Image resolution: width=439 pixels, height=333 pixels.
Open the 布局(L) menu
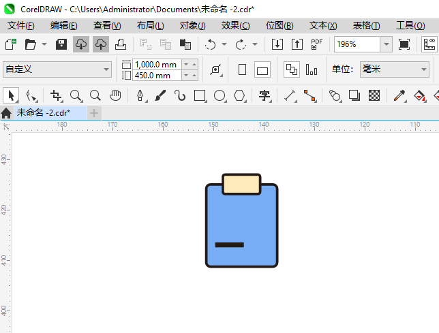[x=151, y=26]
